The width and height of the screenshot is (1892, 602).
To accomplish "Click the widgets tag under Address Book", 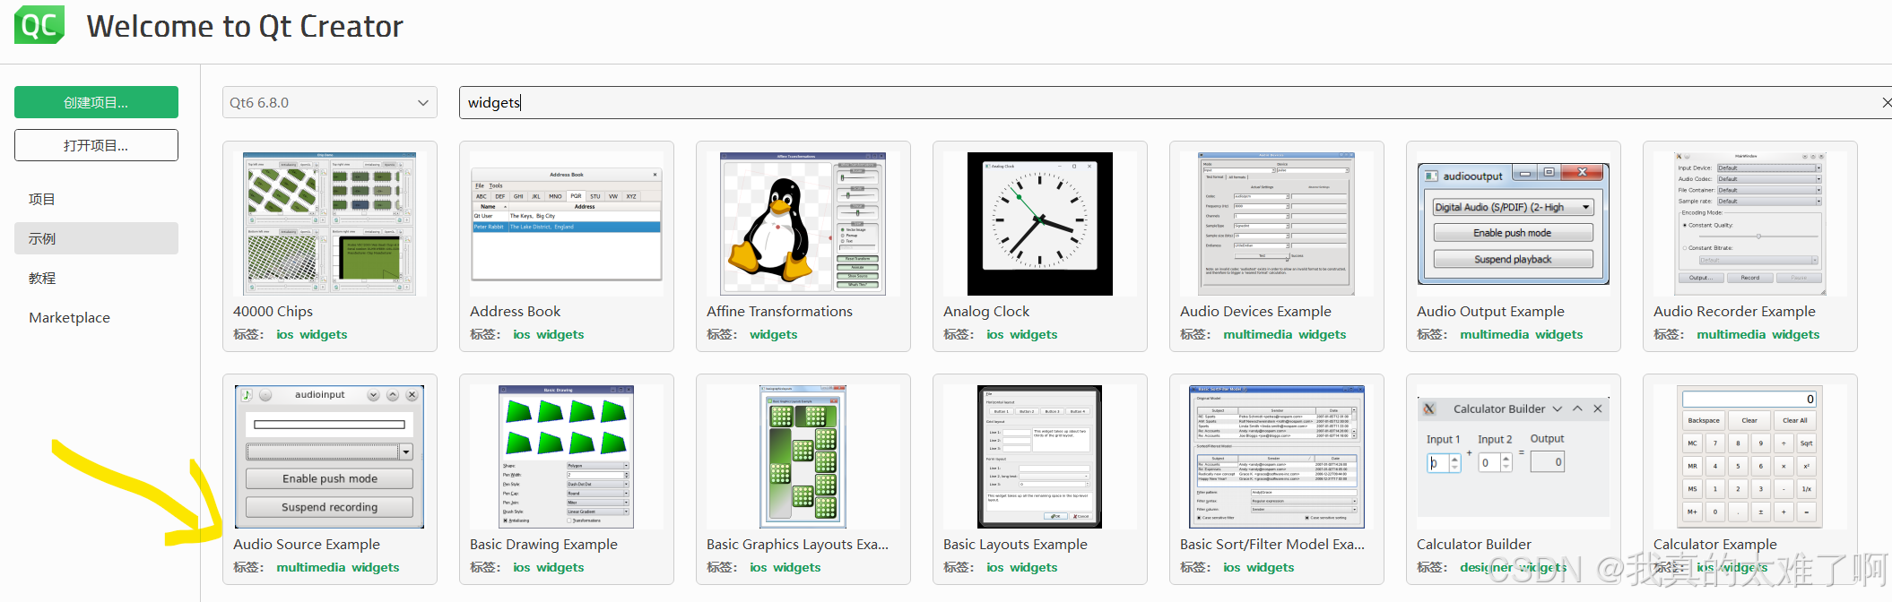I will tap(560, 334).
